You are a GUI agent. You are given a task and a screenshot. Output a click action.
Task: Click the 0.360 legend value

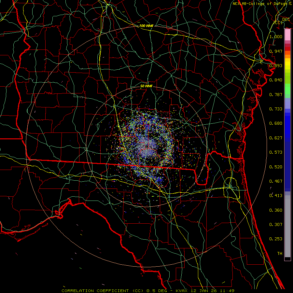coord(276,210)
